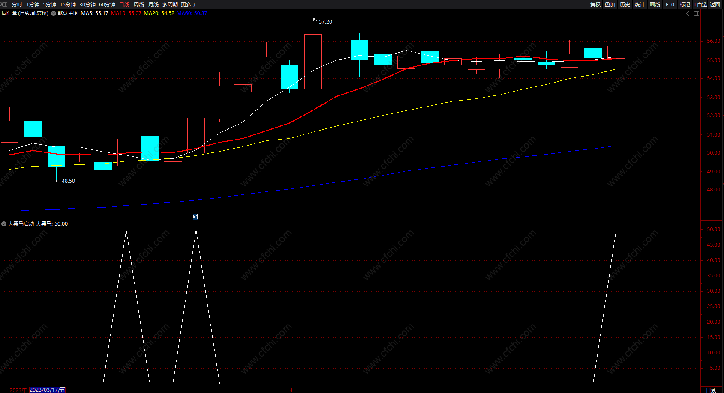Open the 历史 history button
The width and height of the screenshot is (724, 393).
coord(625,4)
